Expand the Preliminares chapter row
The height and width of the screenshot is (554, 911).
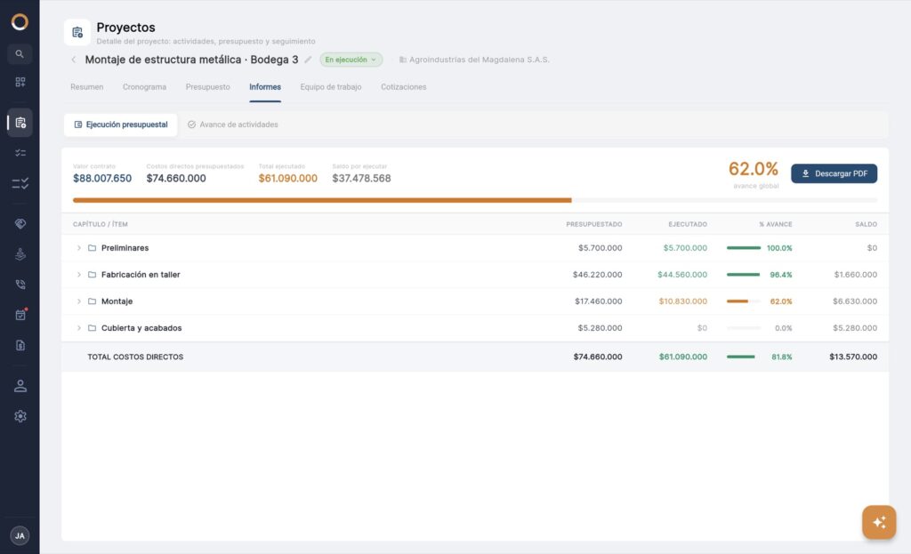pyautogui.click(x=79, y=248)
